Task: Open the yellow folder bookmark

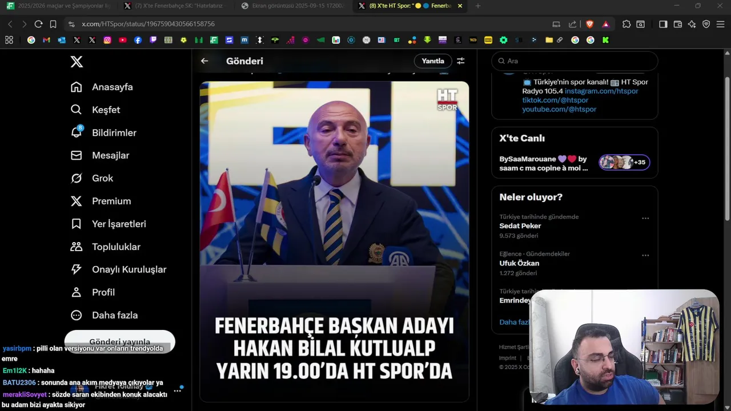Action: (x=549, y=40)
